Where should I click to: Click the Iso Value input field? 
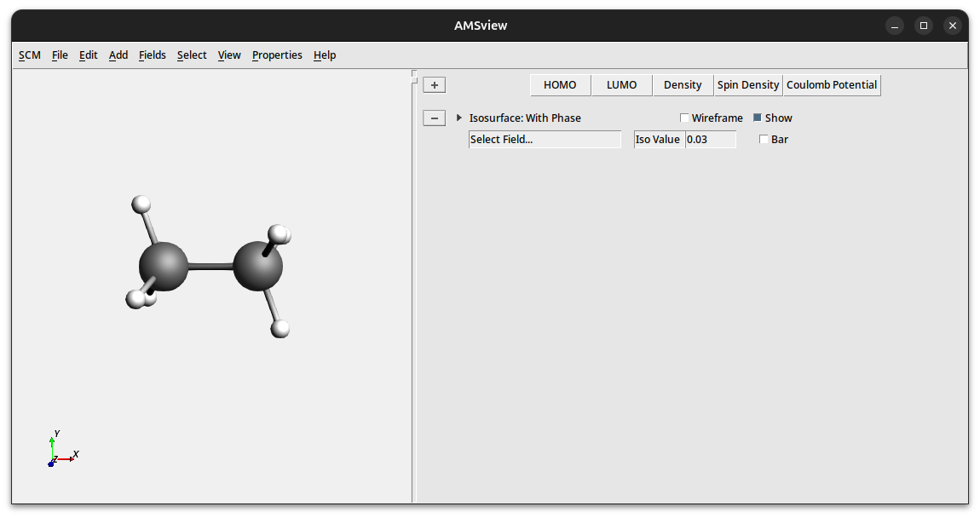click(x=710, y=140)
